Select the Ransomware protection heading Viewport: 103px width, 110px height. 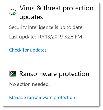[x=54, y=74]
